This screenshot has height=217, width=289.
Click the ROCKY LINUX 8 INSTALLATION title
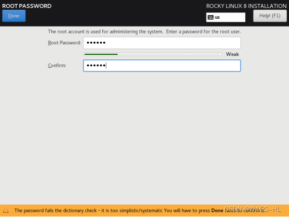click(246, 6)
